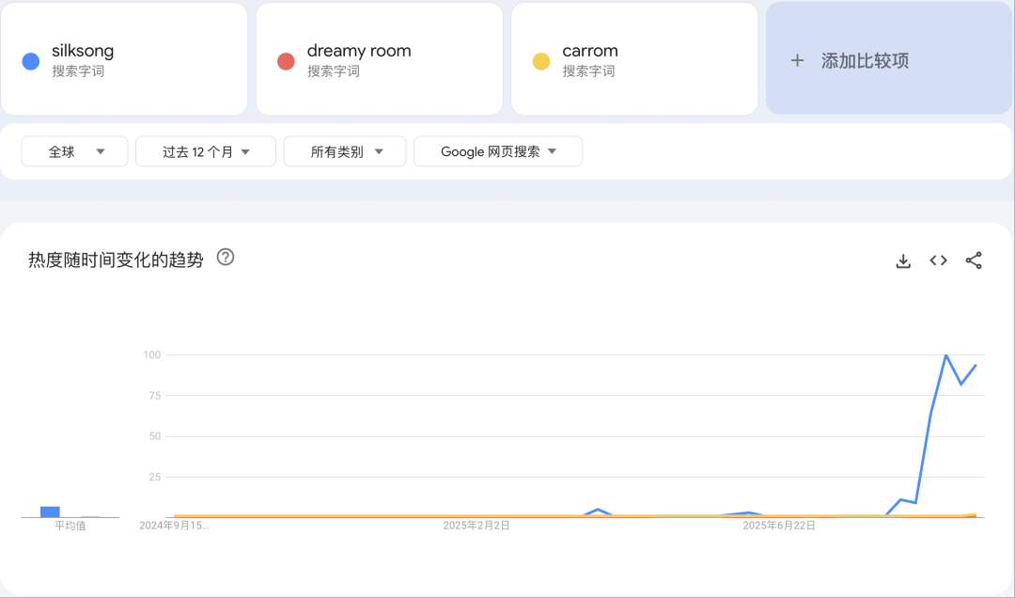Click the help question mark next to chart title
Screen dimensions: 1015x598
pos(225,258)
